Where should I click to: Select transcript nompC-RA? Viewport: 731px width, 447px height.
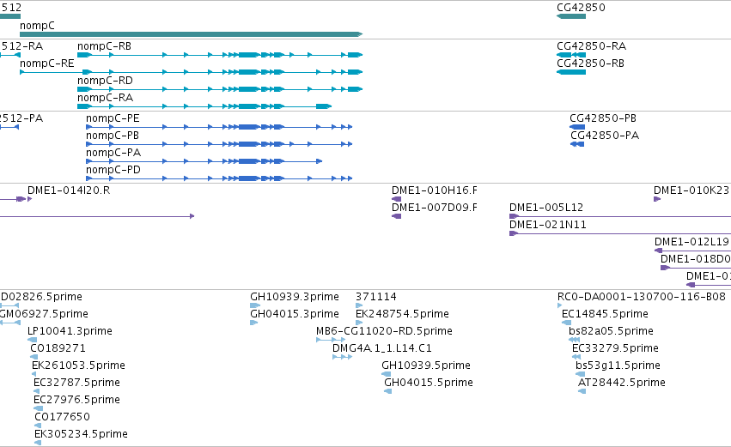[x=204, y=106]
